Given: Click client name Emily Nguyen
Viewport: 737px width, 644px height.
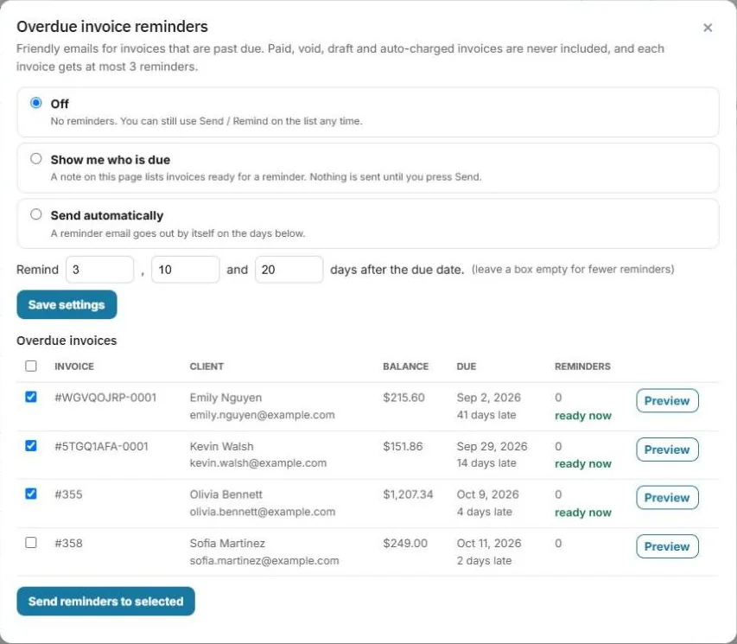Looking at the screenshot, I should [x=226, y=398].
